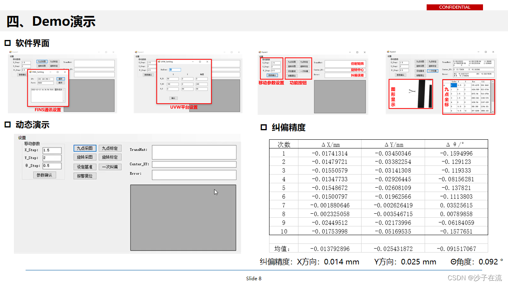This screenshot has height=285, width=508.
Task: Click the X_Step field showing 1.5
Action: click(x=52, y=150)
